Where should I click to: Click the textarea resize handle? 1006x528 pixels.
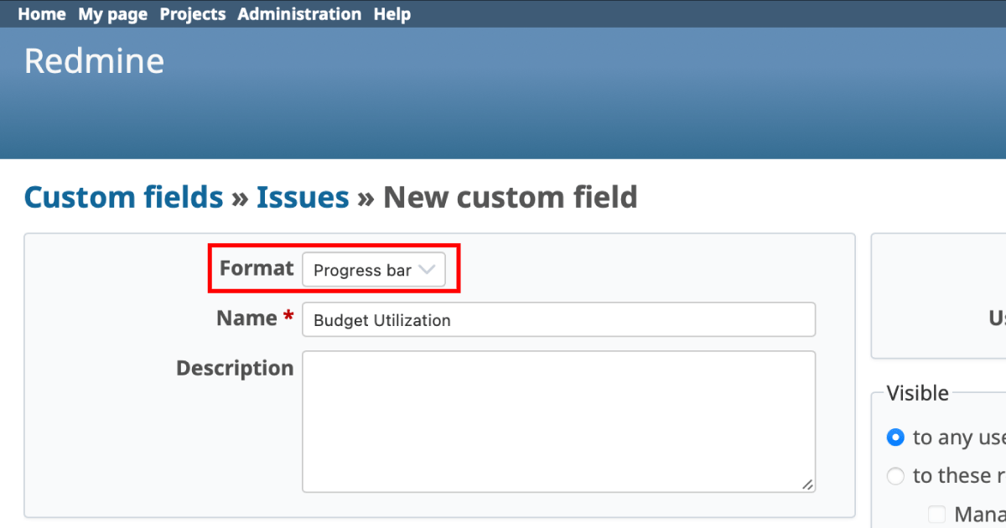(x=807, y=484)
